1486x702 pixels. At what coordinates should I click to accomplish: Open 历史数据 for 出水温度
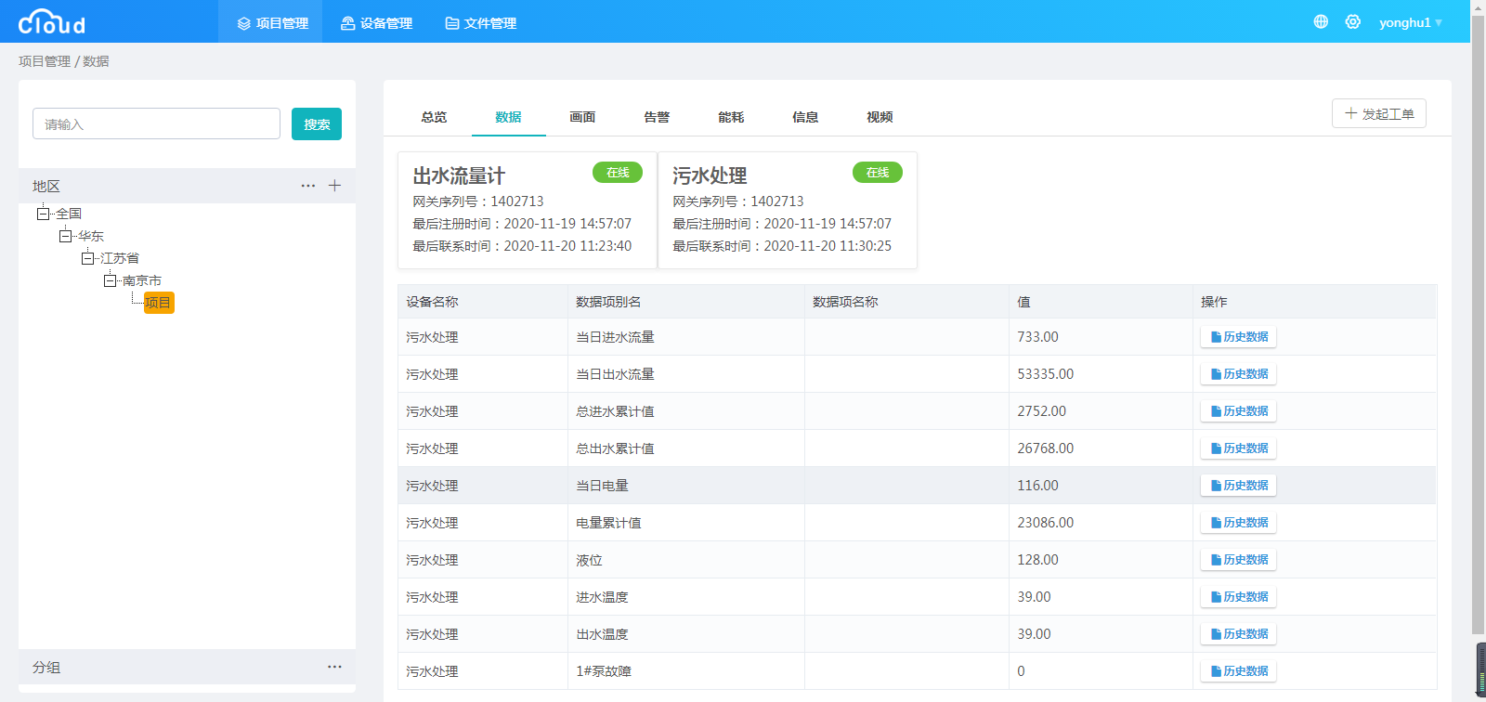pos(1239,634)
